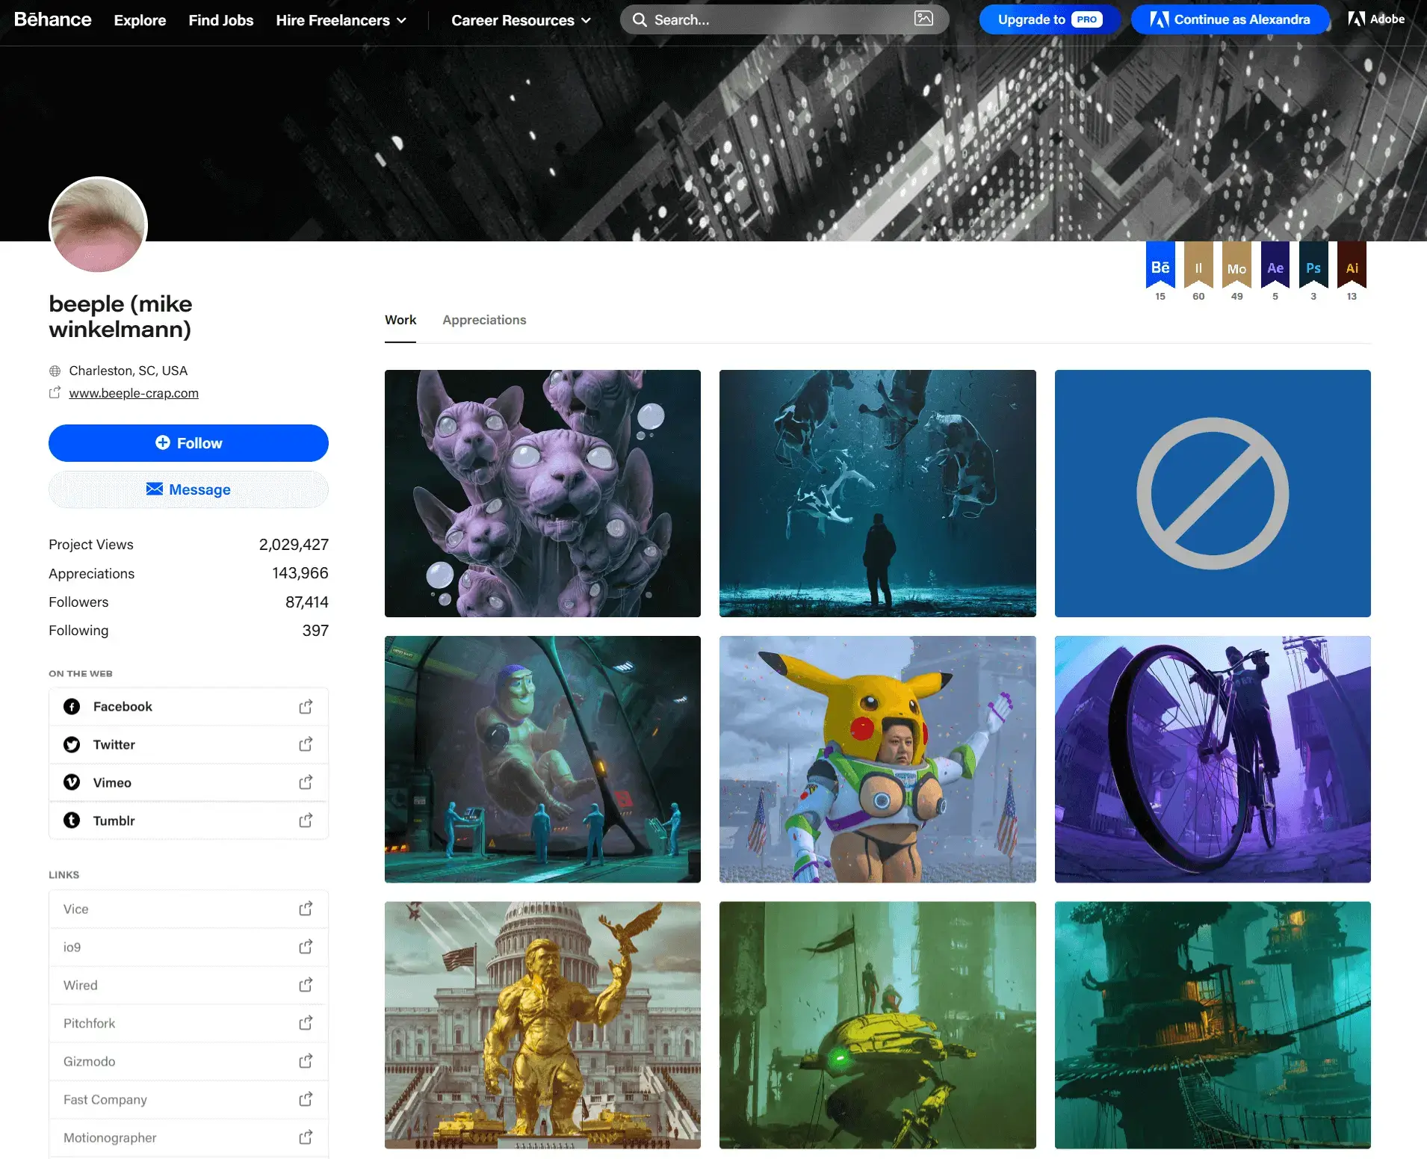Open the underwater silhouette figure project
This screenshot has width=1427, height=1159.
click(878, 493)
